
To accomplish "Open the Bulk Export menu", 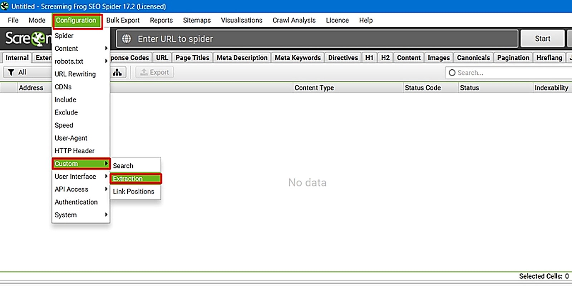I will tap(123, 20).
